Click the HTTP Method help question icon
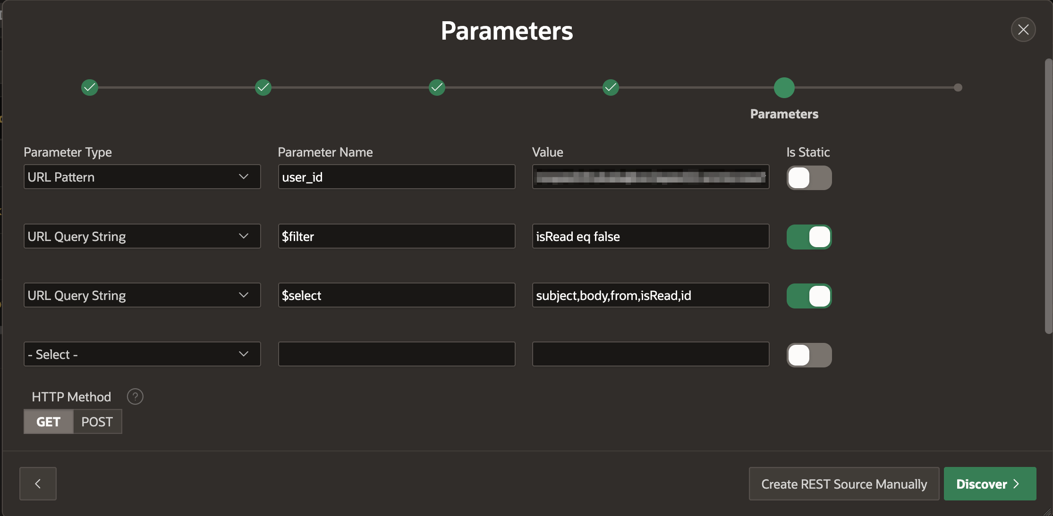This screenshot has width=1053, height=516. pos(135,397)
